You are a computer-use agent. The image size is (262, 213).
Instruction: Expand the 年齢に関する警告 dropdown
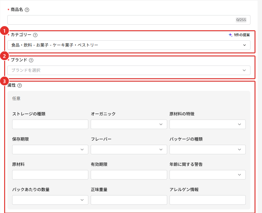pos(207,175)
